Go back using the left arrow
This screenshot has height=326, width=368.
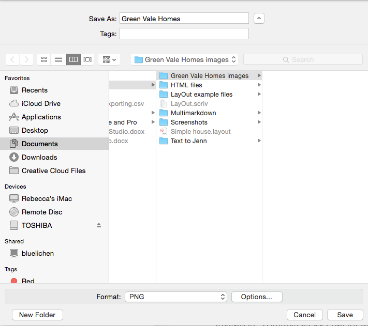pyautogui.click(x=12, y=59)
